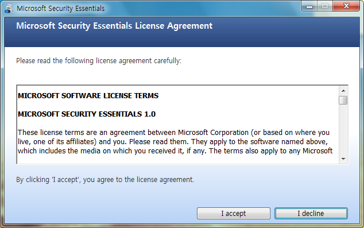Viewport: 364px width, 228px height.
Task: Click the 'which includes the media' text line
Action: pos(175,151)
